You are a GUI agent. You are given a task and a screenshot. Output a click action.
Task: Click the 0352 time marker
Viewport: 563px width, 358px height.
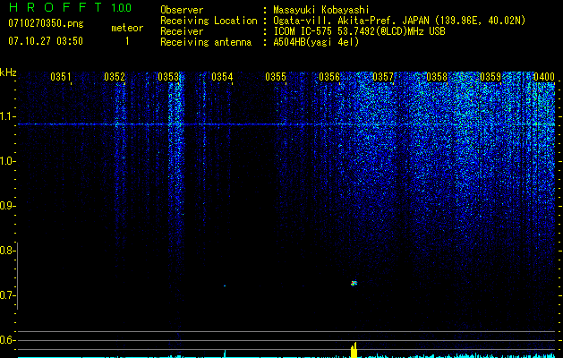115,77
